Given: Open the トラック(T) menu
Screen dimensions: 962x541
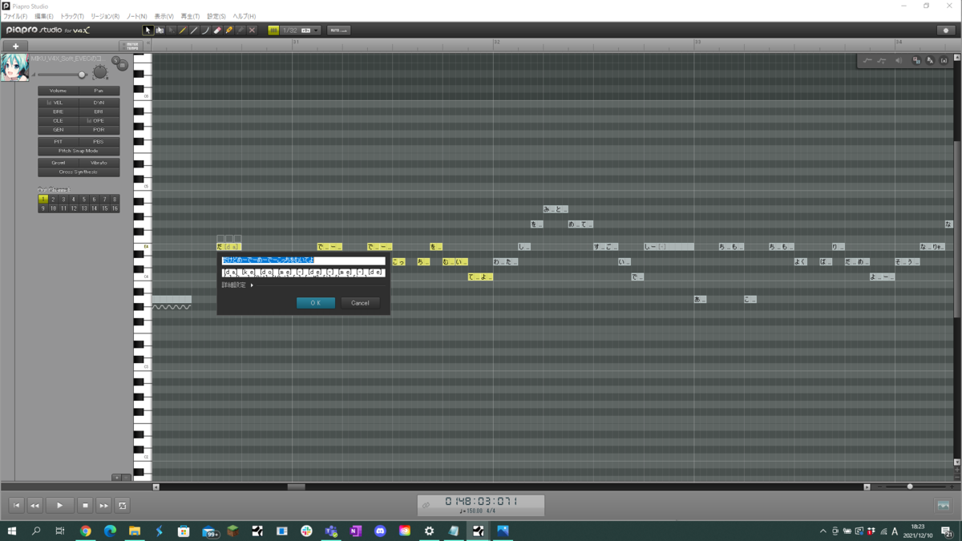Looking at the screenshot, I should pos(72,16).
